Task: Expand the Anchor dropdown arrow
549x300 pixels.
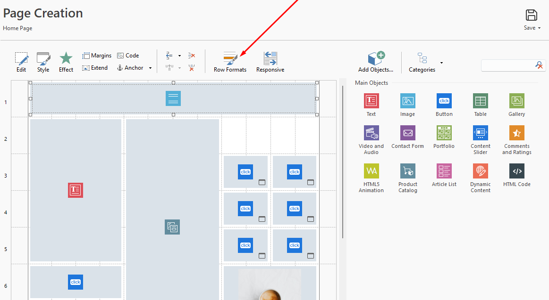Action: click(x=151, y=68)
